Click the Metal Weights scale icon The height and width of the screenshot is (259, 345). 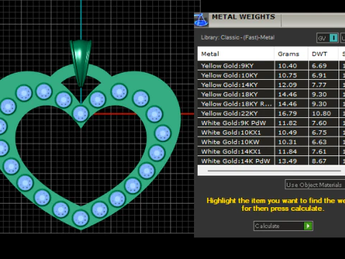click(201, 20)
